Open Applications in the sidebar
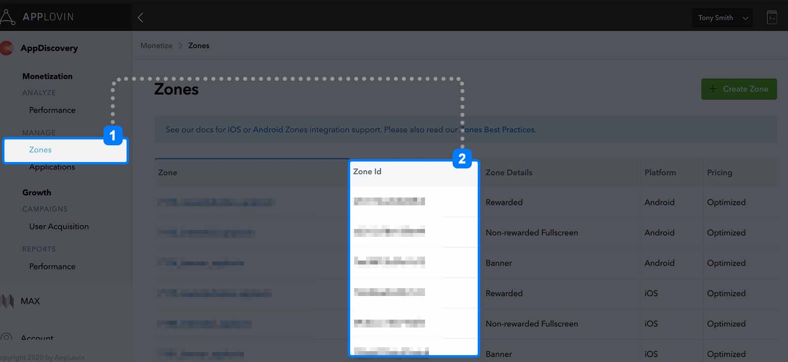Screen dimensions: 788x362 (52, 167)
